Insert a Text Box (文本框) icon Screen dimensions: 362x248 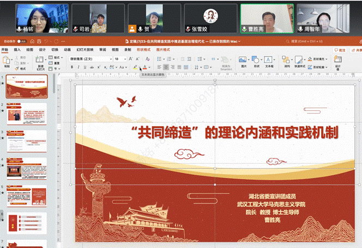click(268, 60)
